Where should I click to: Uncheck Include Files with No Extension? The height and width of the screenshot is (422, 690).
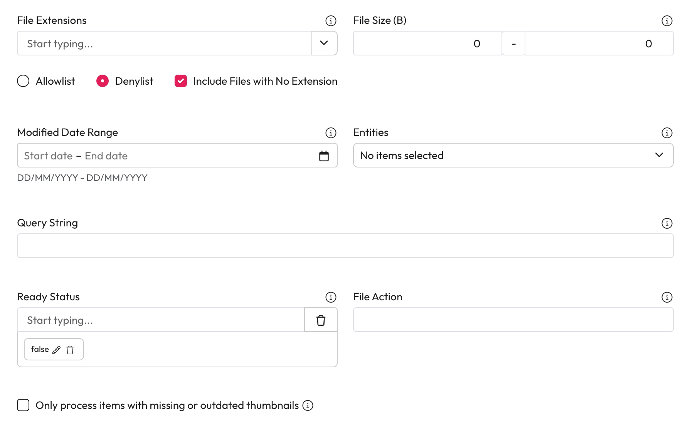181,81
